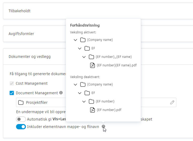Screen dimensions: 193x141
Task: Collapse the EF node under Veksling deaktivert
Action: pos(80,93)
